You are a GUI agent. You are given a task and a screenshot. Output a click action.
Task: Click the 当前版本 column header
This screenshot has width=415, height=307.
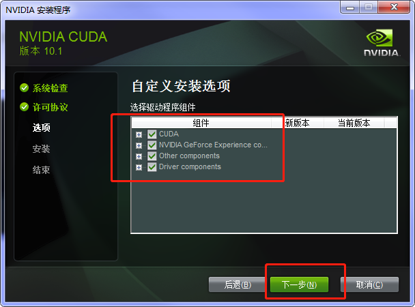354,123
